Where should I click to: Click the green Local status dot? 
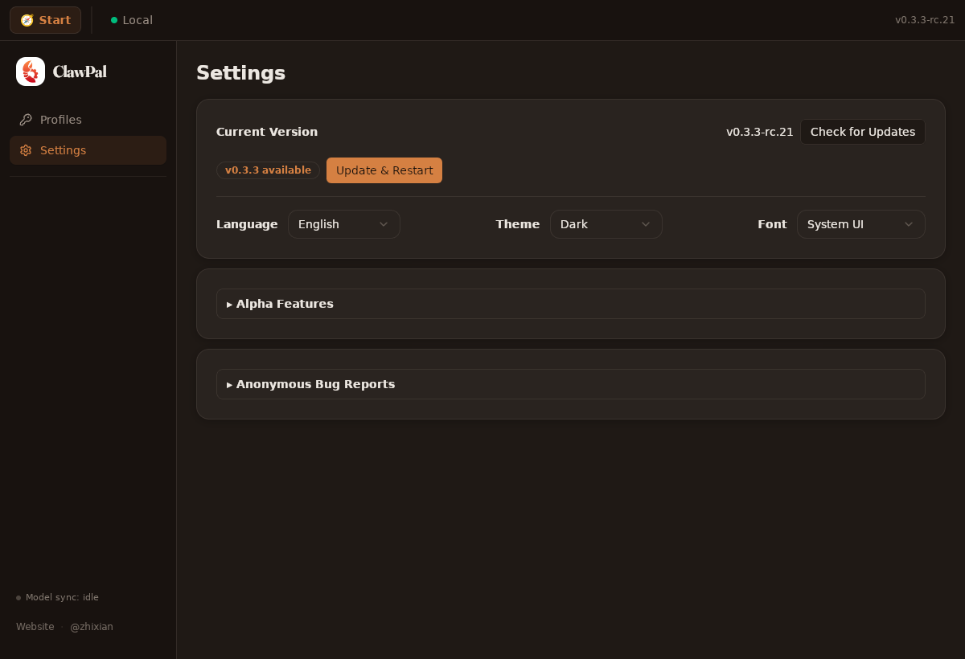click(114, 20)
